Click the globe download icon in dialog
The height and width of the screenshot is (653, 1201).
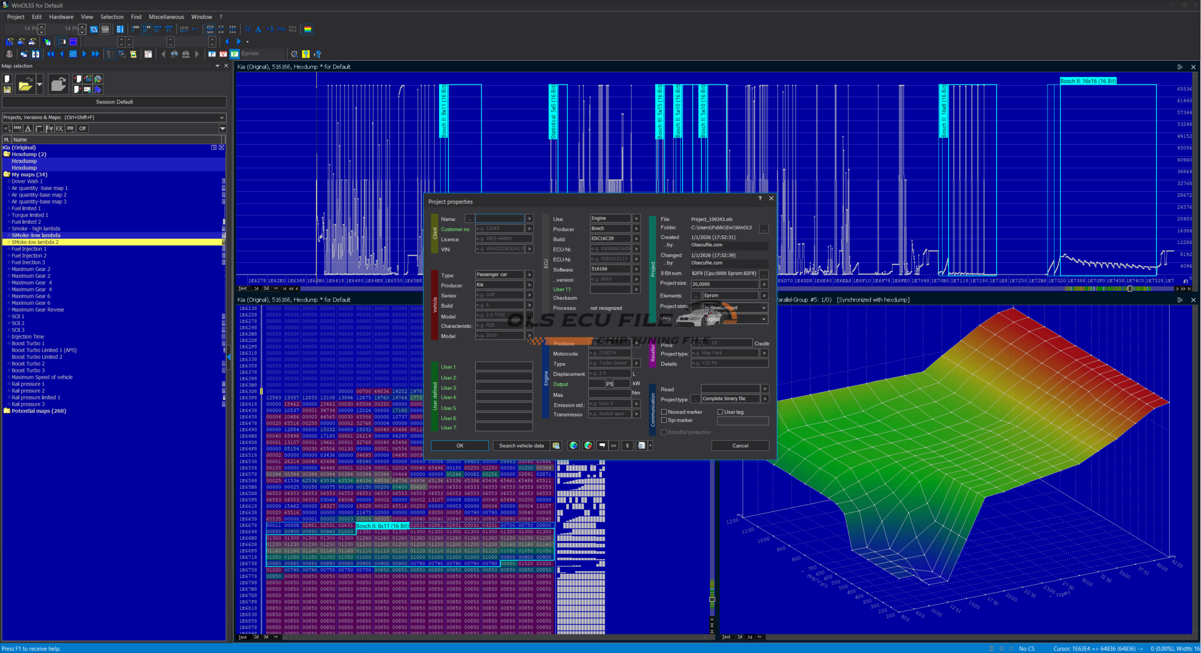point(573,446)
